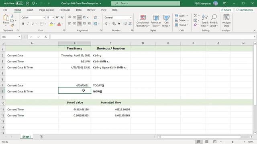Select the Sheet1 tab
Screen dimensions: 257x144
(x=27, y=137)
